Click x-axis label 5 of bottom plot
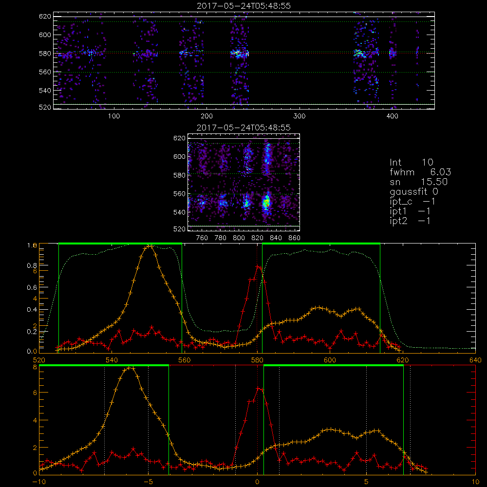This screenshot has width=487, height=487. [367, 482]
